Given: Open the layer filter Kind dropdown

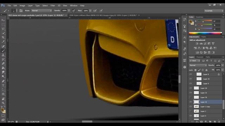Looking at the screenshot, I should pyautogui.click(x=194, y=61).
